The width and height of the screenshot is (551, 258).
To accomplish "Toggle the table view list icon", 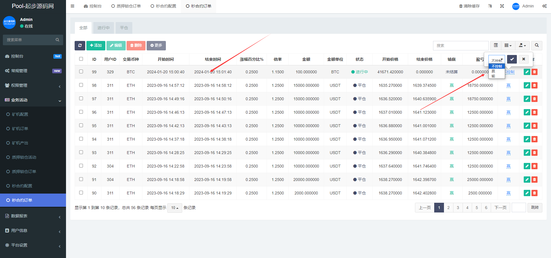I will (496, 46).
